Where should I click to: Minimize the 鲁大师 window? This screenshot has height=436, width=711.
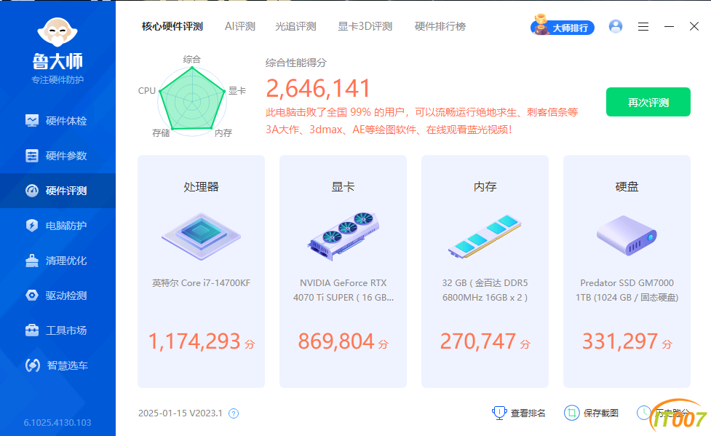[x=669, y=27]
